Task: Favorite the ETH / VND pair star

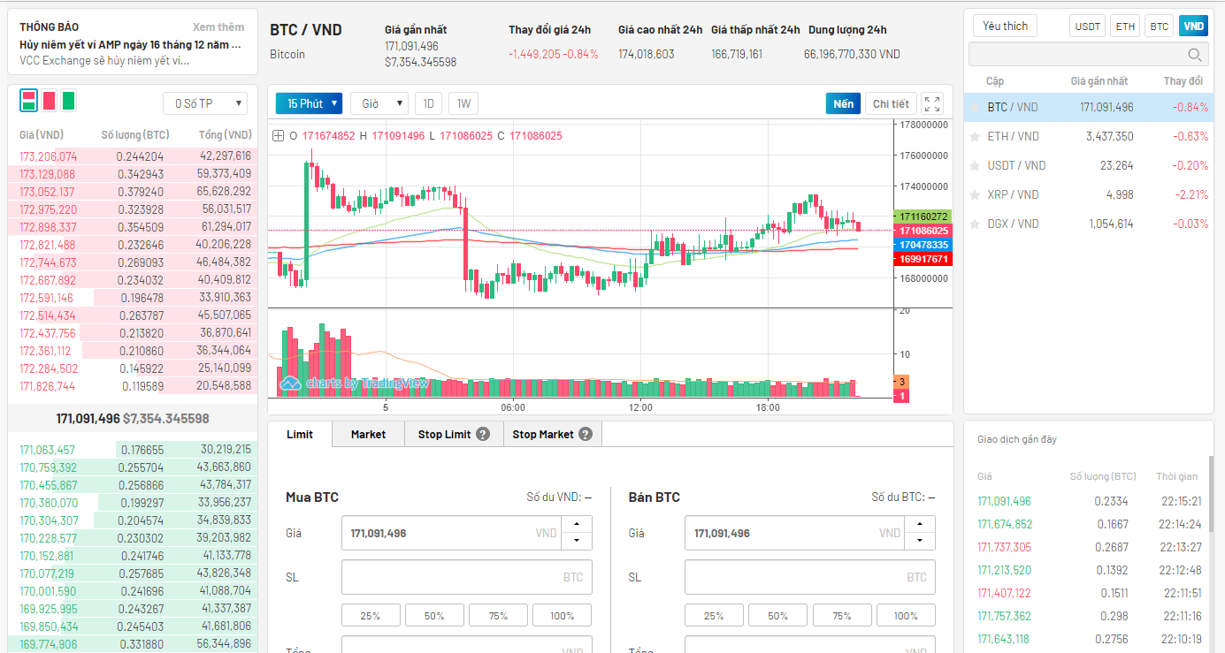Action: click(x=975, y=137)
